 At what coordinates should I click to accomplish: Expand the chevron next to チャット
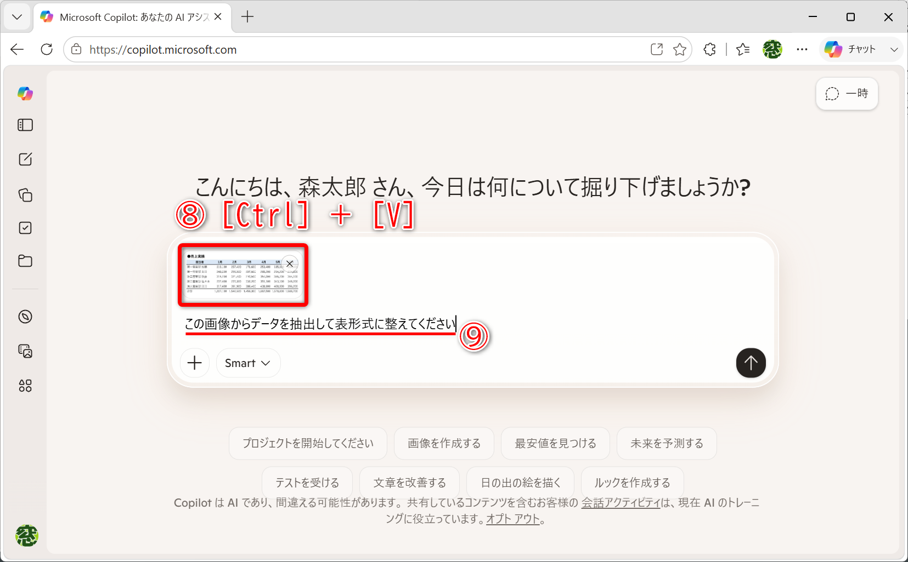pos(894,49)
